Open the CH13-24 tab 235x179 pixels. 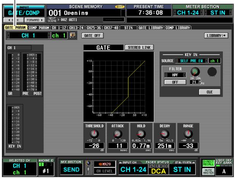point(76,28)
